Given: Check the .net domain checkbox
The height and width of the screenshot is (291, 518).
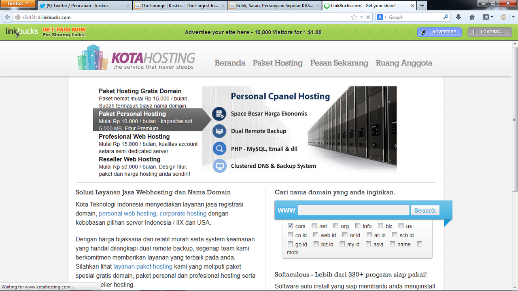Looking at the screenshot, I should (x=314, y=226).
